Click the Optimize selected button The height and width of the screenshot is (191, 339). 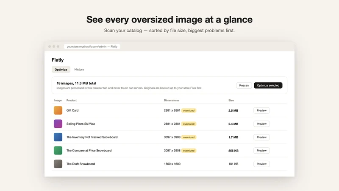pyautogui.click(x=268, y=85)
